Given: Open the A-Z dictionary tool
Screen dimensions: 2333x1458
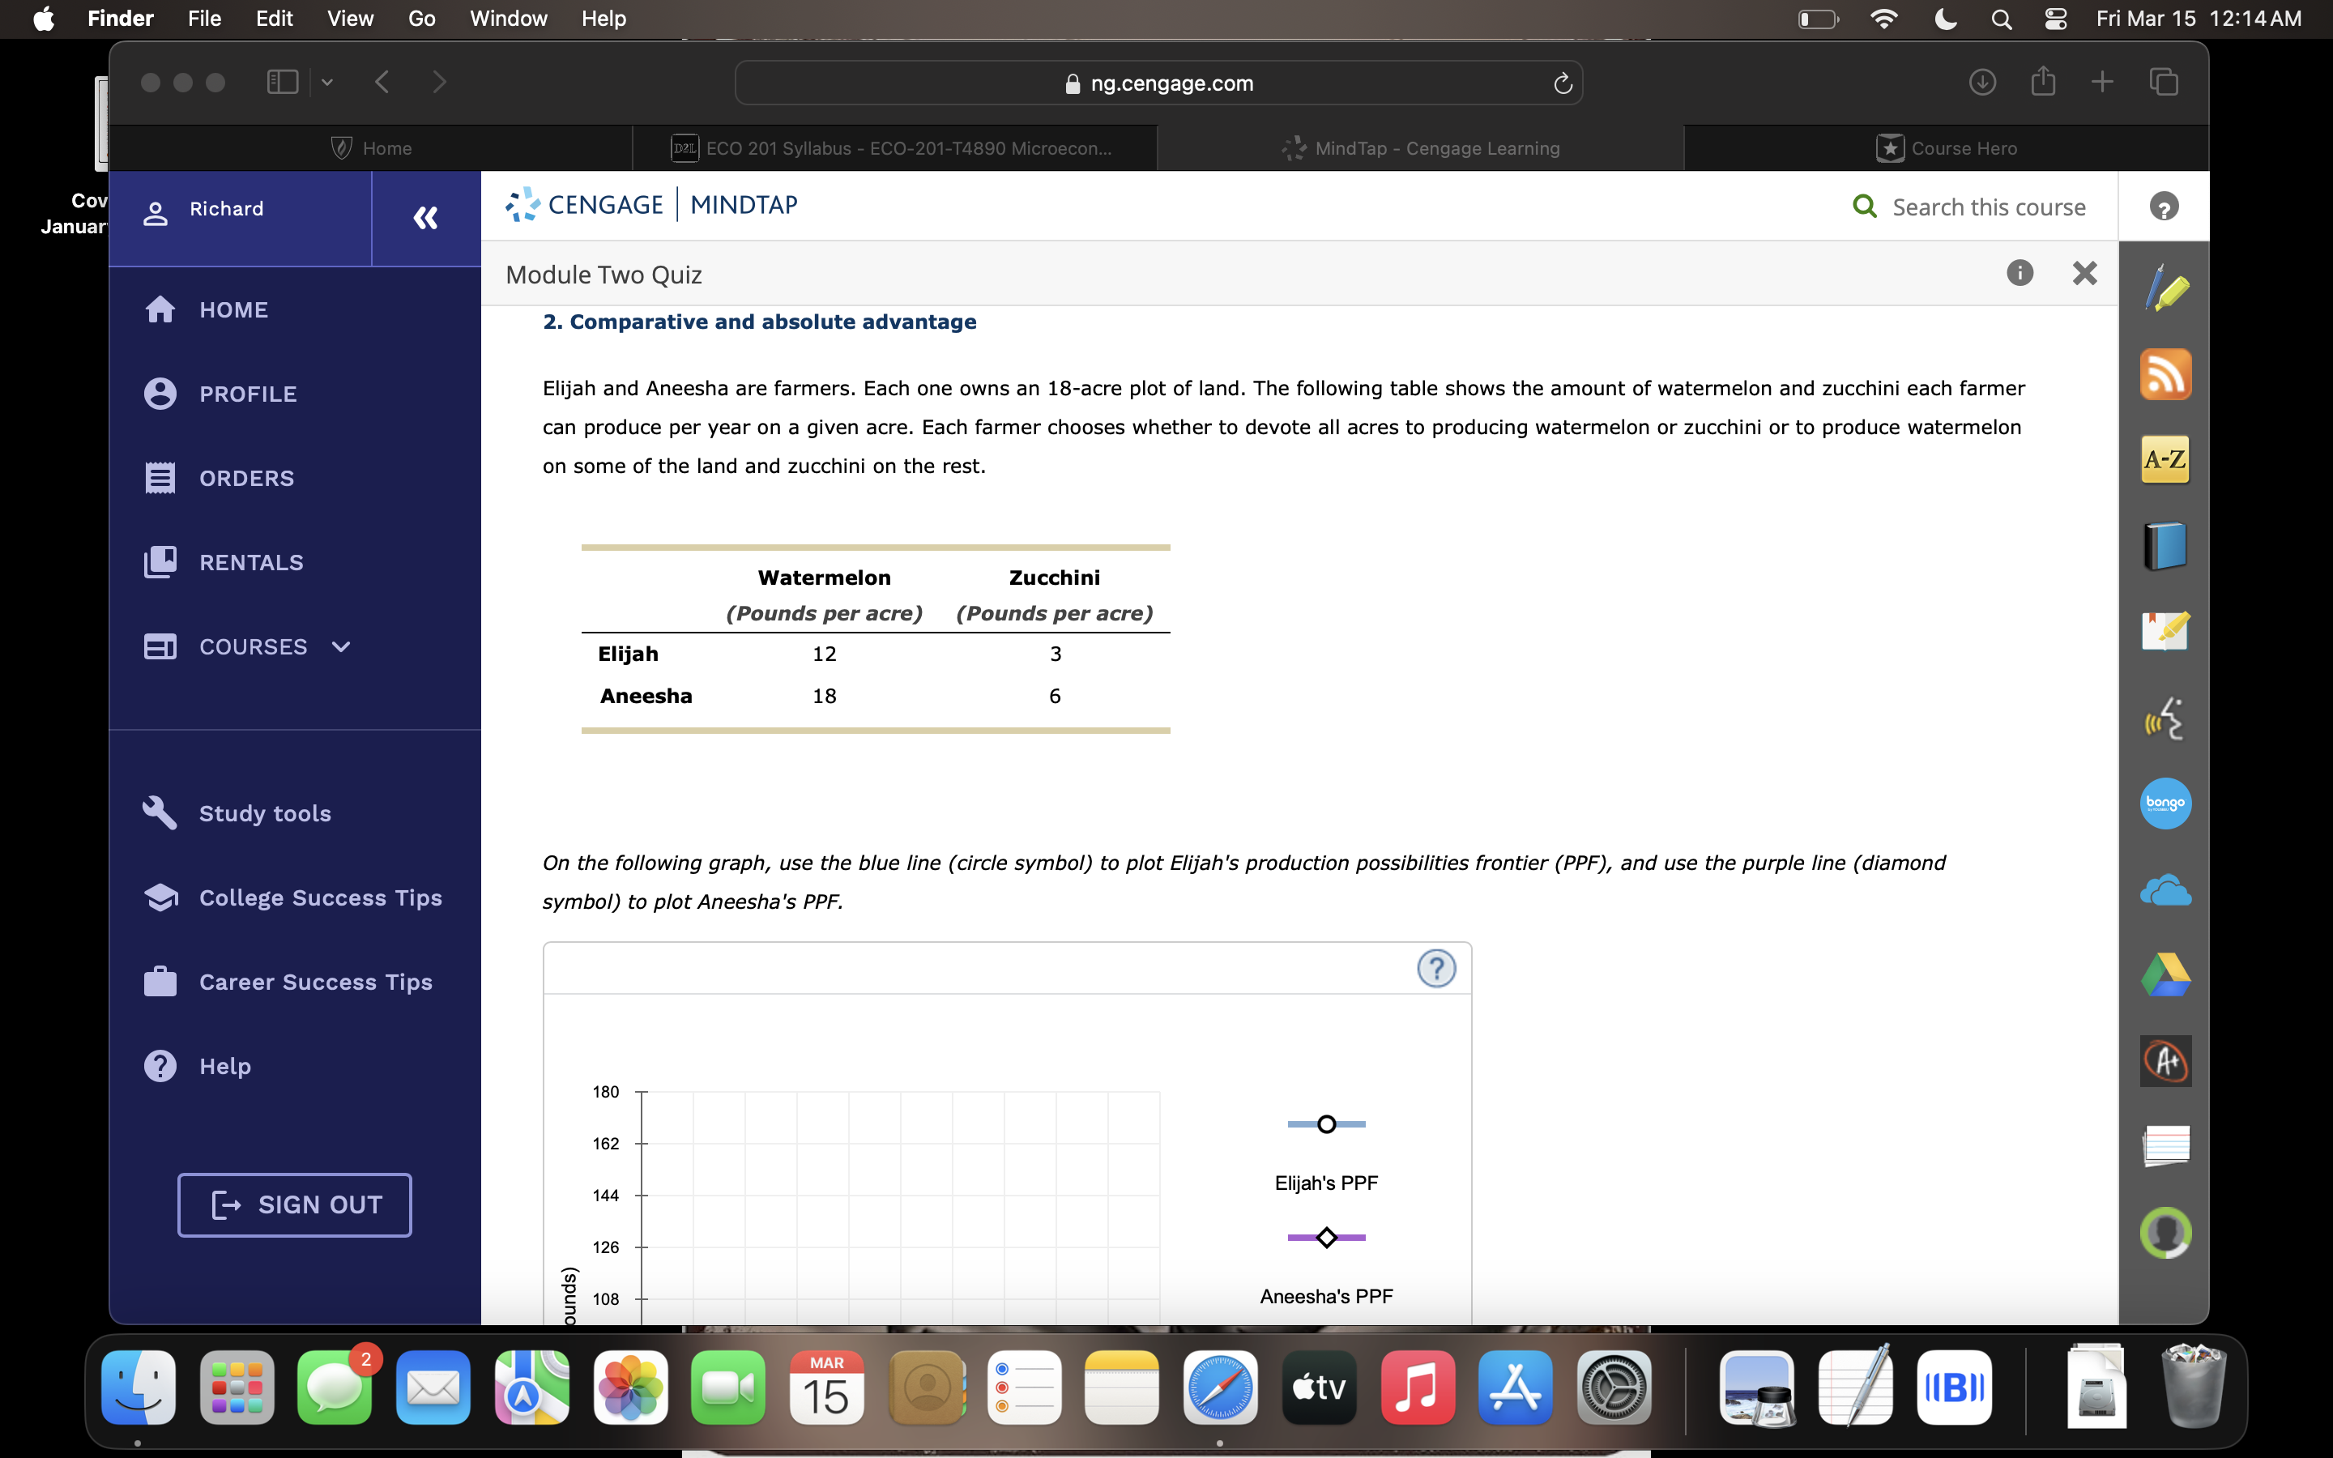Looking at the screenshot, I should point(2165,460).
